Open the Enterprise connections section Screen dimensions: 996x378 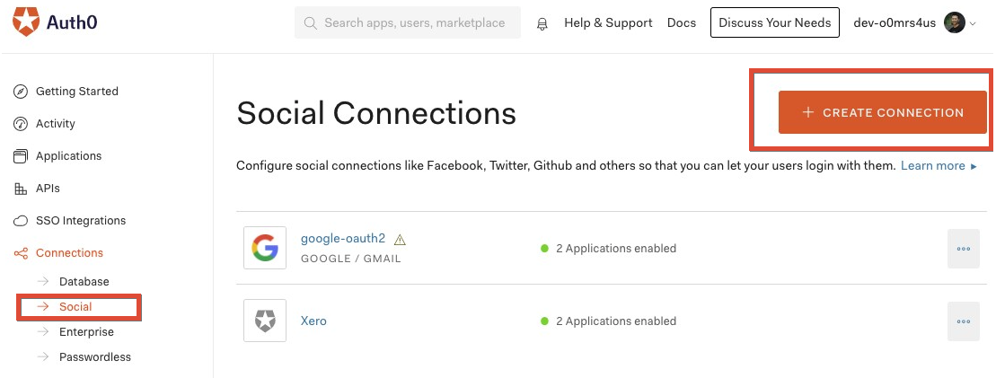coord(86,332)
